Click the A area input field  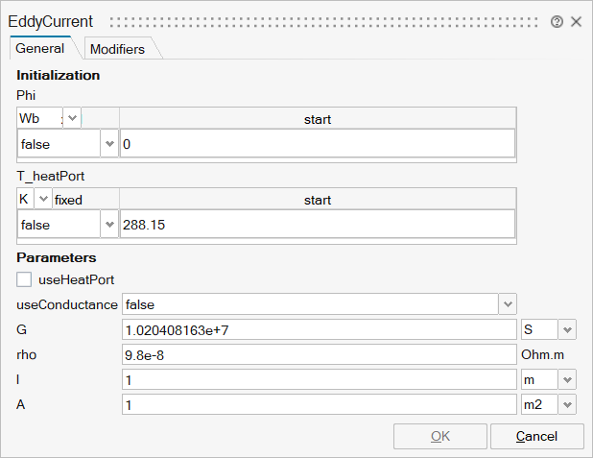coord(319,405)
